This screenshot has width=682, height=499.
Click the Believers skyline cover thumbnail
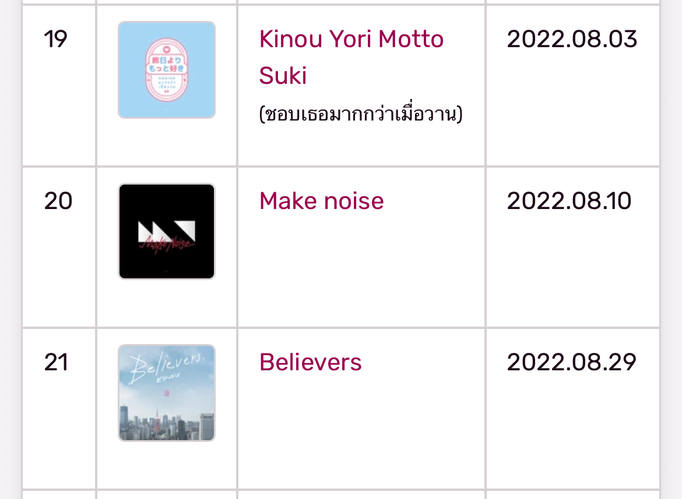[x=167, y=393]
